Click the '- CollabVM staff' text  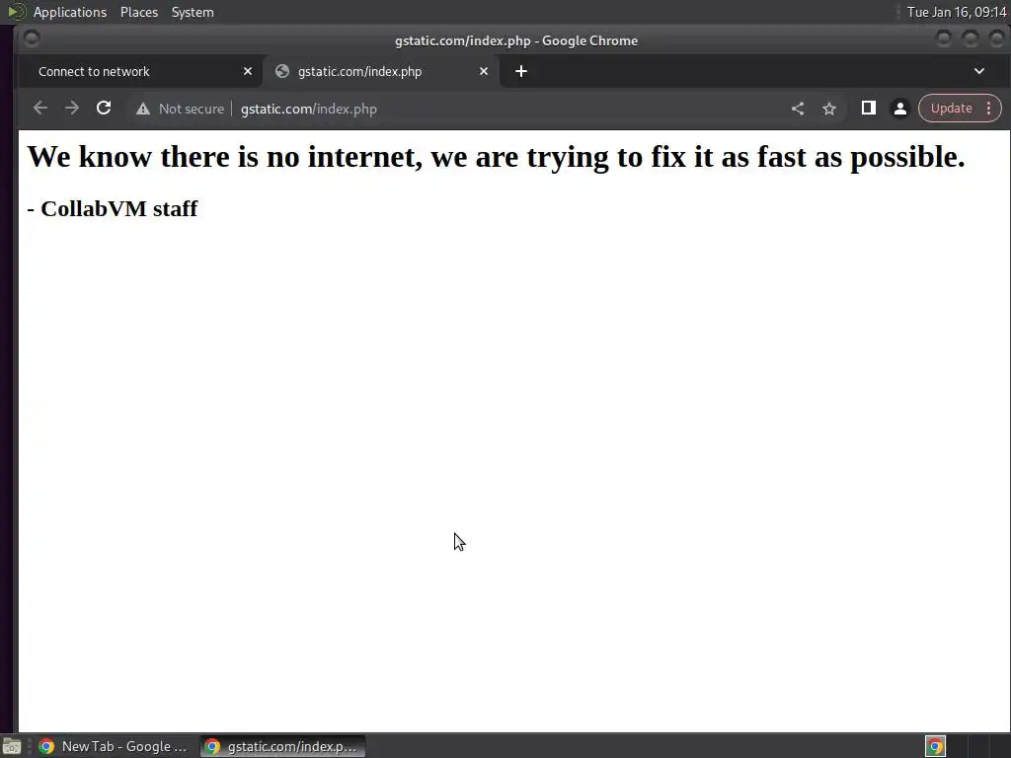click(x=113, y=208)
